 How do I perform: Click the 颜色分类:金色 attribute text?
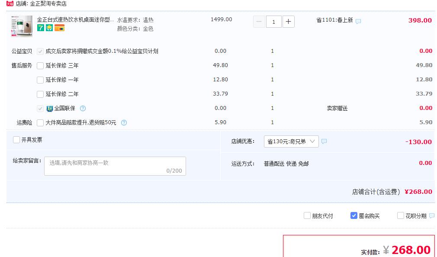coord(135,29)
